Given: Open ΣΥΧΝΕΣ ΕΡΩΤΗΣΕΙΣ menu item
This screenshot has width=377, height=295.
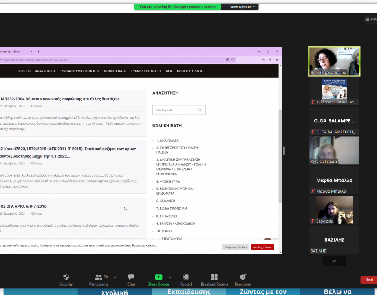Looking at the screenshot, I should click(x=146, y=71).
